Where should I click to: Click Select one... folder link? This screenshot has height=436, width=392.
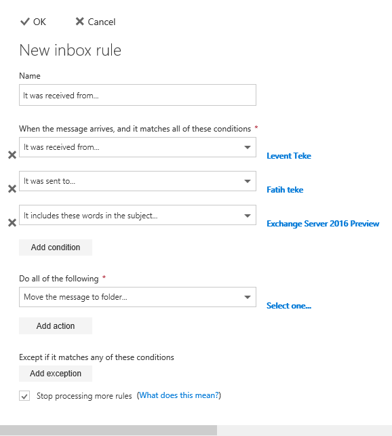pos(289,306)
